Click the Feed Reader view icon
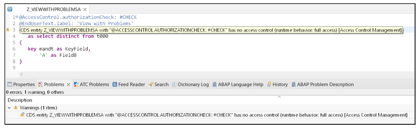Image resolution: width=419 pixels, height=128 pixels. [115, 84]
